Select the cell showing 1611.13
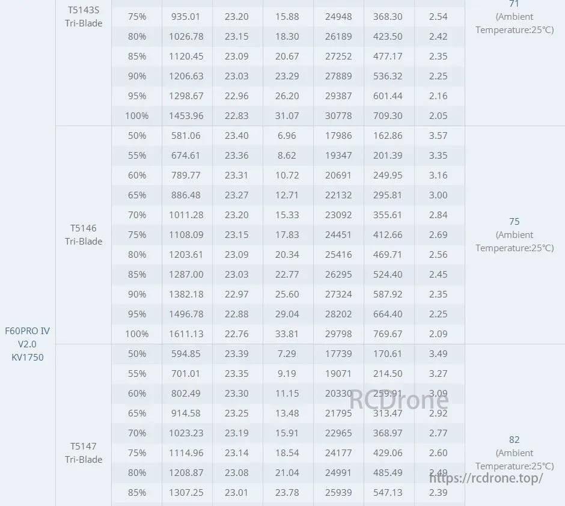This screenshot has height=506, width=565. 186,334
